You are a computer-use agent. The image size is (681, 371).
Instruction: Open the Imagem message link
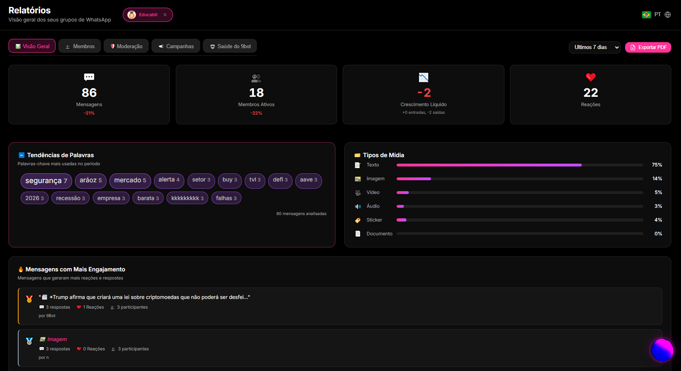click(x=57, y=339)
